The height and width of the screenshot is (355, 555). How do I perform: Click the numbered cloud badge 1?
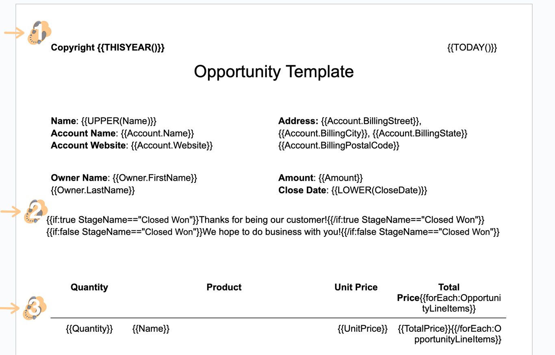tap(39, 32)
